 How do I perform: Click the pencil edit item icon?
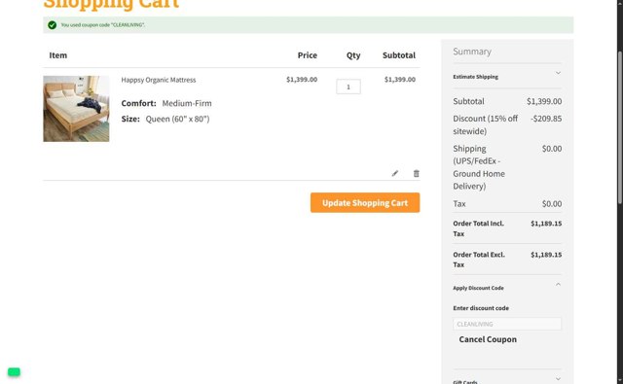click(394, 173)
